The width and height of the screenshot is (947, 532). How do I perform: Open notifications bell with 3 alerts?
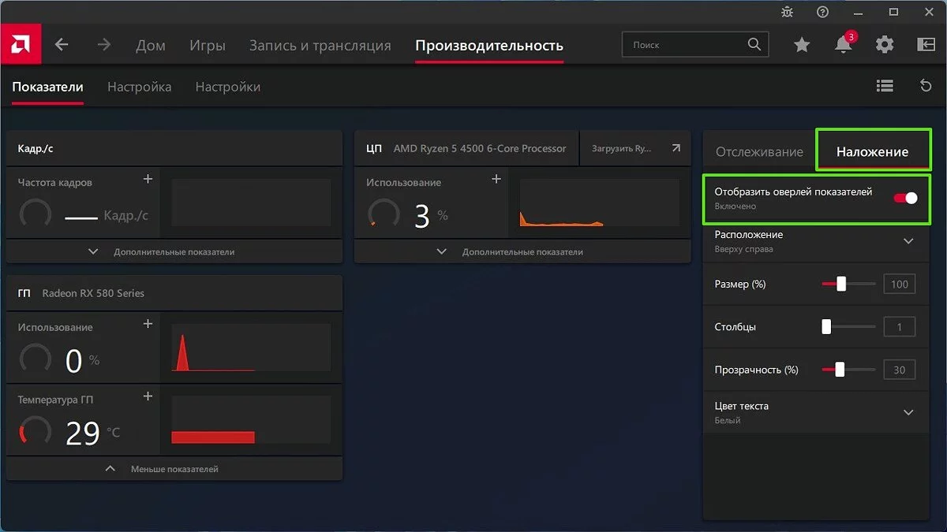click(843, 45)
